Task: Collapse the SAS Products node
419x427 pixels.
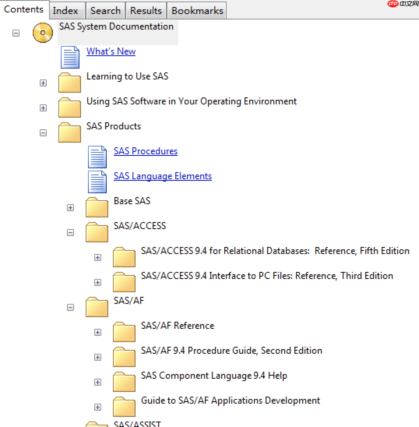Action: click(x=43, y=132)
